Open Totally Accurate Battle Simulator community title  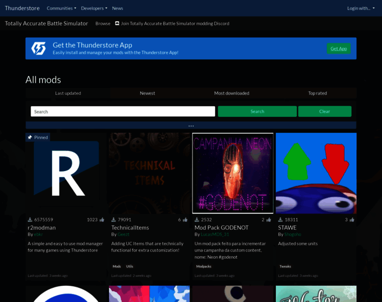[x=46, y=24]
